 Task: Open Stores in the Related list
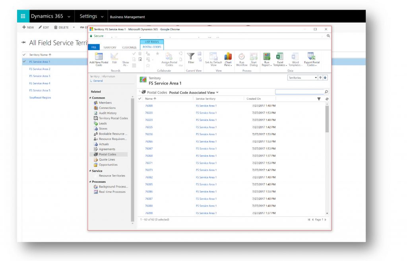tap(103, 129)
